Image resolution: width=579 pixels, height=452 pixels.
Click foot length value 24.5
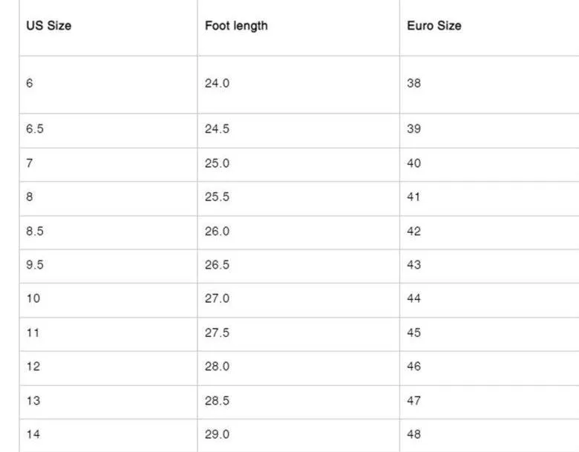pyautogui.click(x=217, y=129)
